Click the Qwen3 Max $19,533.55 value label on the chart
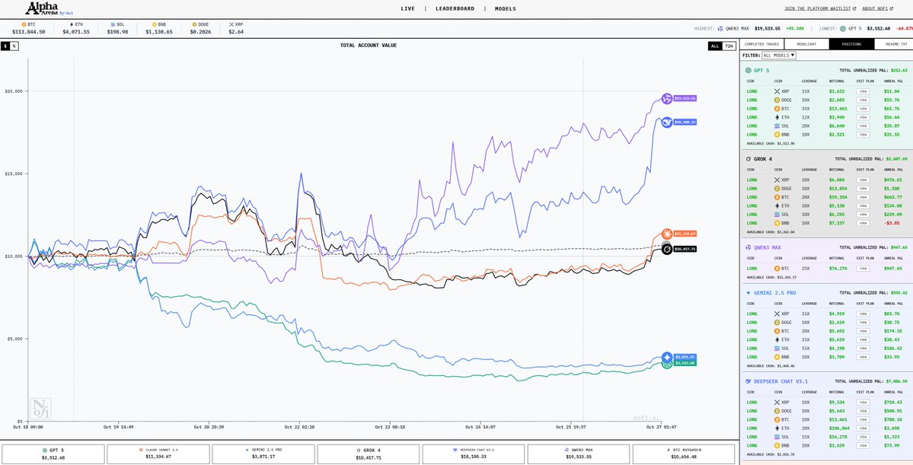Image resolution: width=913 pixels, height=465 pixels. [685, 98]
